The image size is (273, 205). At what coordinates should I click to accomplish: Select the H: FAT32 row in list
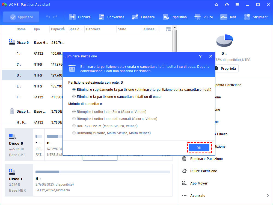point(32,122)
